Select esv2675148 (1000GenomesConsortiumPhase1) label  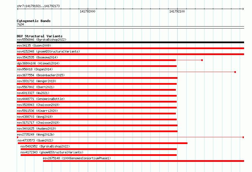click(77, 158)
